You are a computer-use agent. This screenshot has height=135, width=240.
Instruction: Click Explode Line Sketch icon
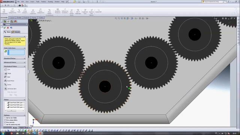click(x=91, y=12)
